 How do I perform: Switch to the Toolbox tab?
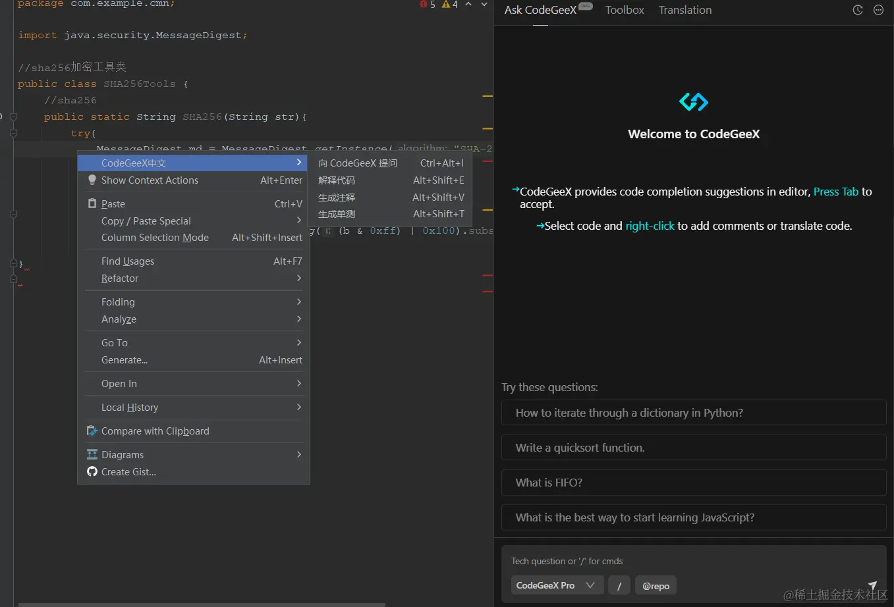pos(625,10)
